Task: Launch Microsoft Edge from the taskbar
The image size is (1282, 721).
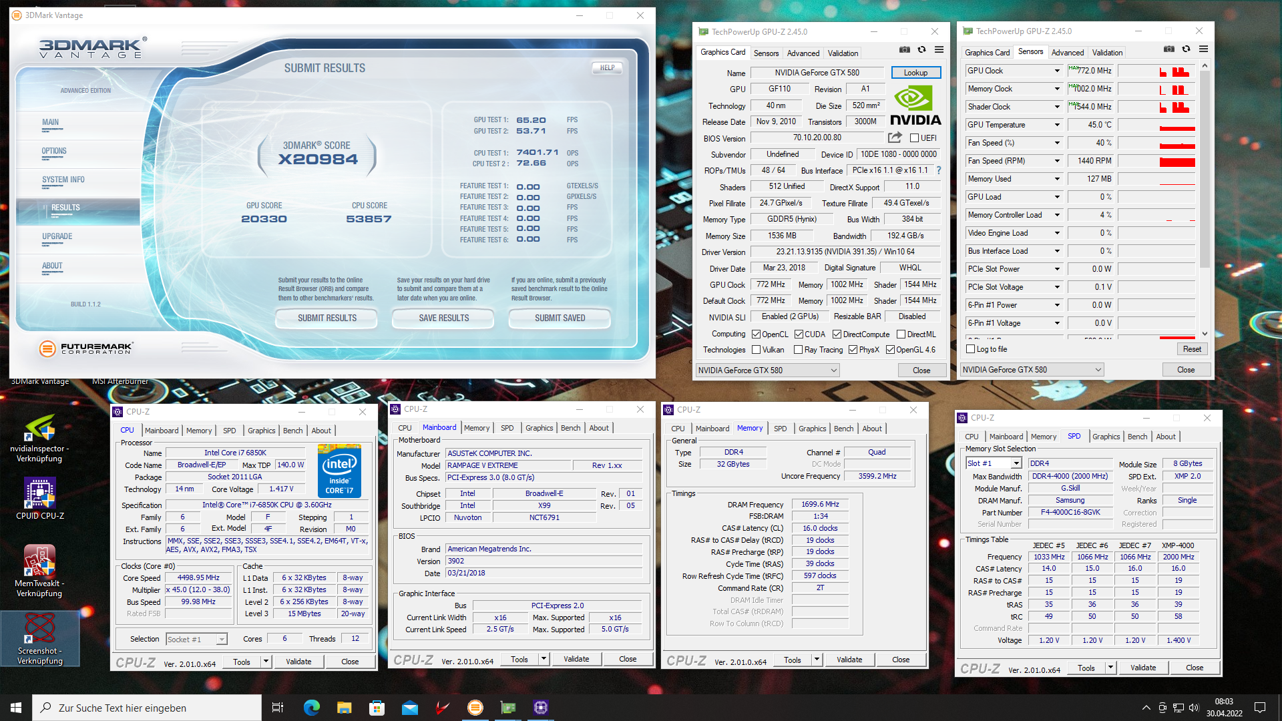Action: (311, 708)
